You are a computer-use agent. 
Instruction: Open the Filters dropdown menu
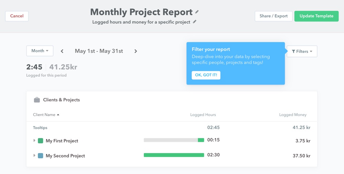tap(302, 51)
